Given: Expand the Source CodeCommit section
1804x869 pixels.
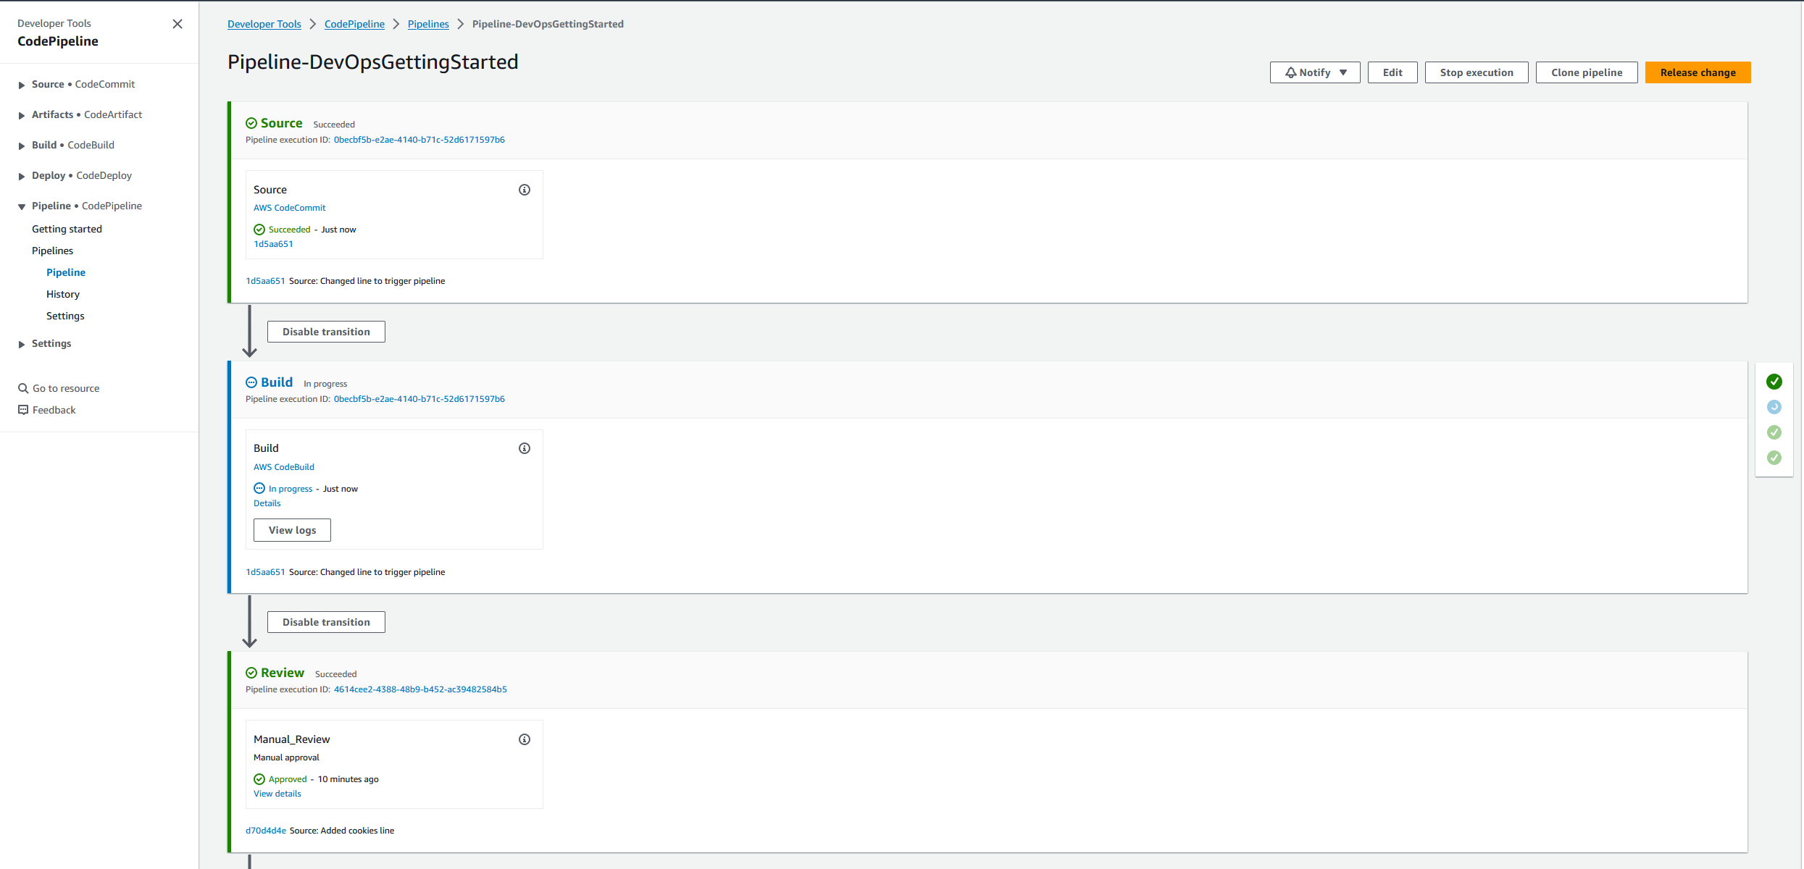Looking at the screenshot, I should (22, 85).
